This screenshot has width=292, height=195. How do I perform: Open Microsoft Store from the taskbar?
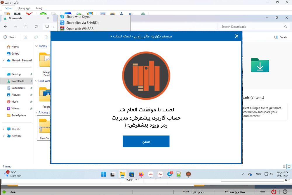pyautogui.click(x=132, y=174)
